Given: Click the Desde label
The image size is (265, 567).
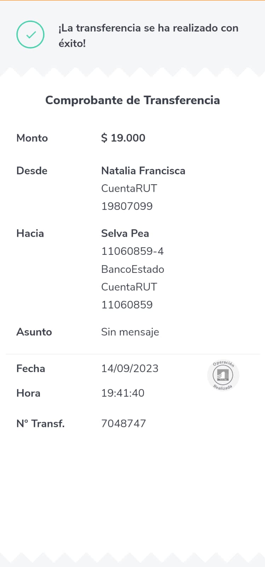Looking at the screenshot, I should coord(32,171).
